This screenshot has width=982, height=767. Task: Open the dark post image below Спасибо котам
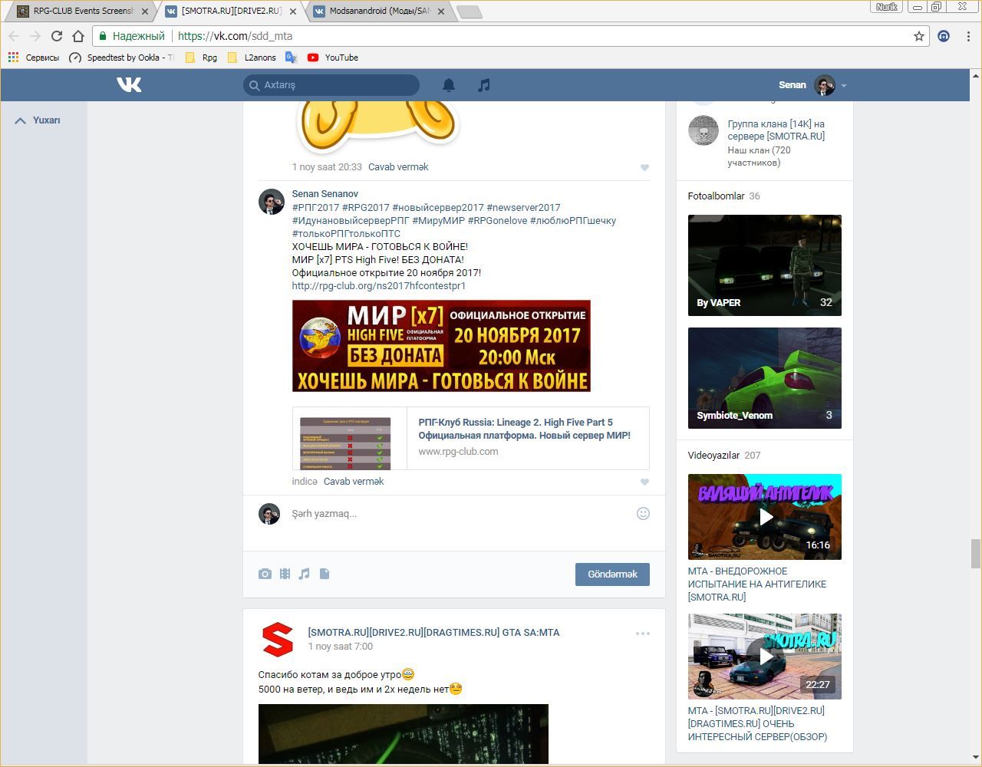404,734
